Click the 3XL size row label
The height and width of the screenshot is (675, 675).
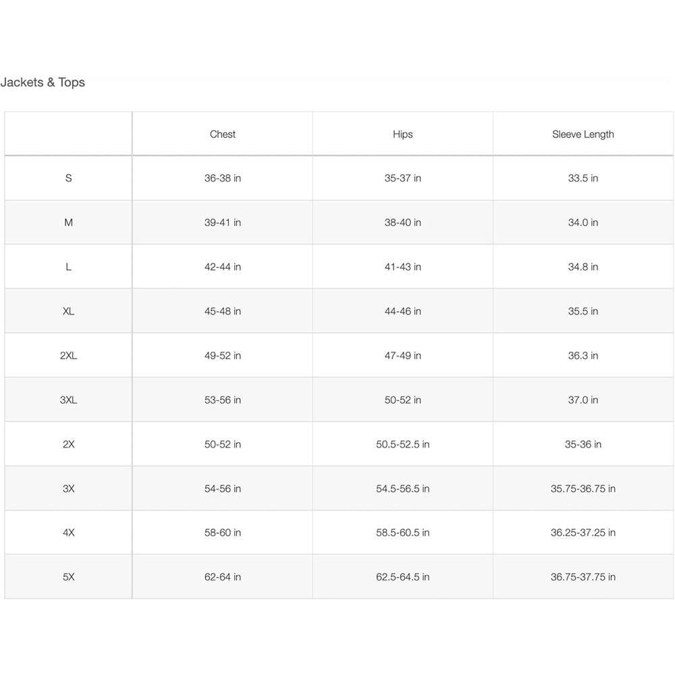(x=68, y=400)
